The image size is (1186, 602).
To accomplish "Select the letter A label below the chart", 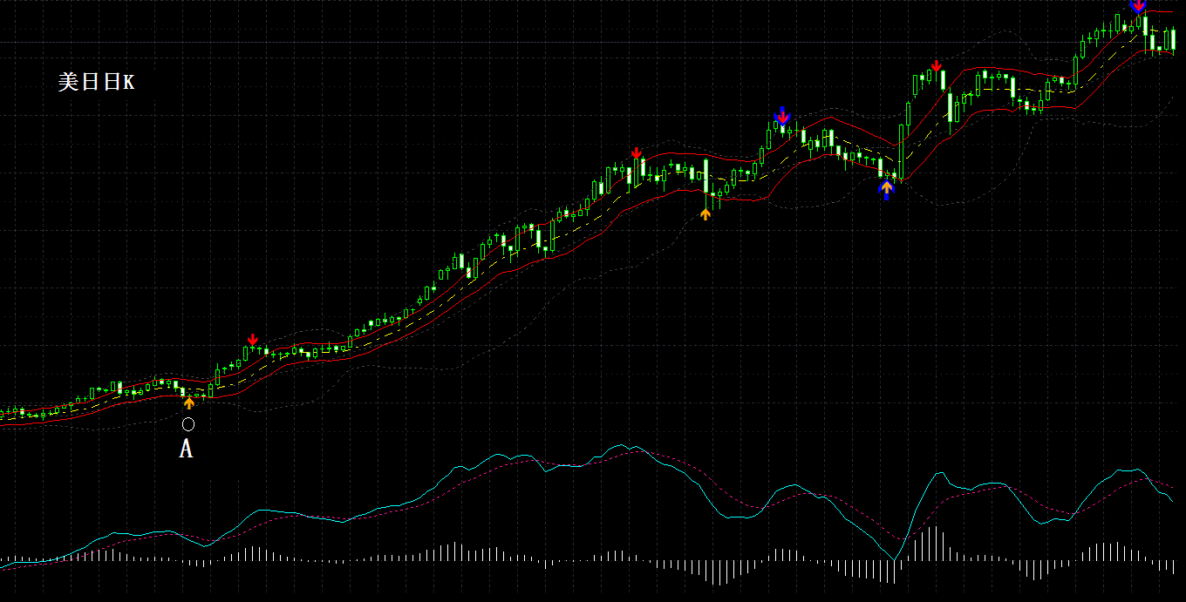I will (186, 450).
